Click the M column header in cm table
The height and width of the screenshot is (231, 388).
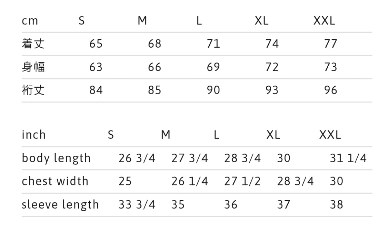[x=142, y=21]
